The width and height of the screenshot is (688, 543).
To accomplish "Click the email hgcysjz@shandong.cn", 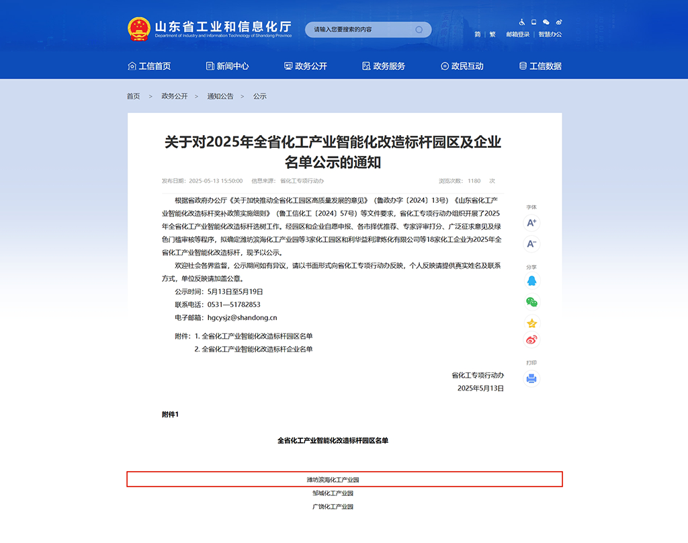I will 242,318.
